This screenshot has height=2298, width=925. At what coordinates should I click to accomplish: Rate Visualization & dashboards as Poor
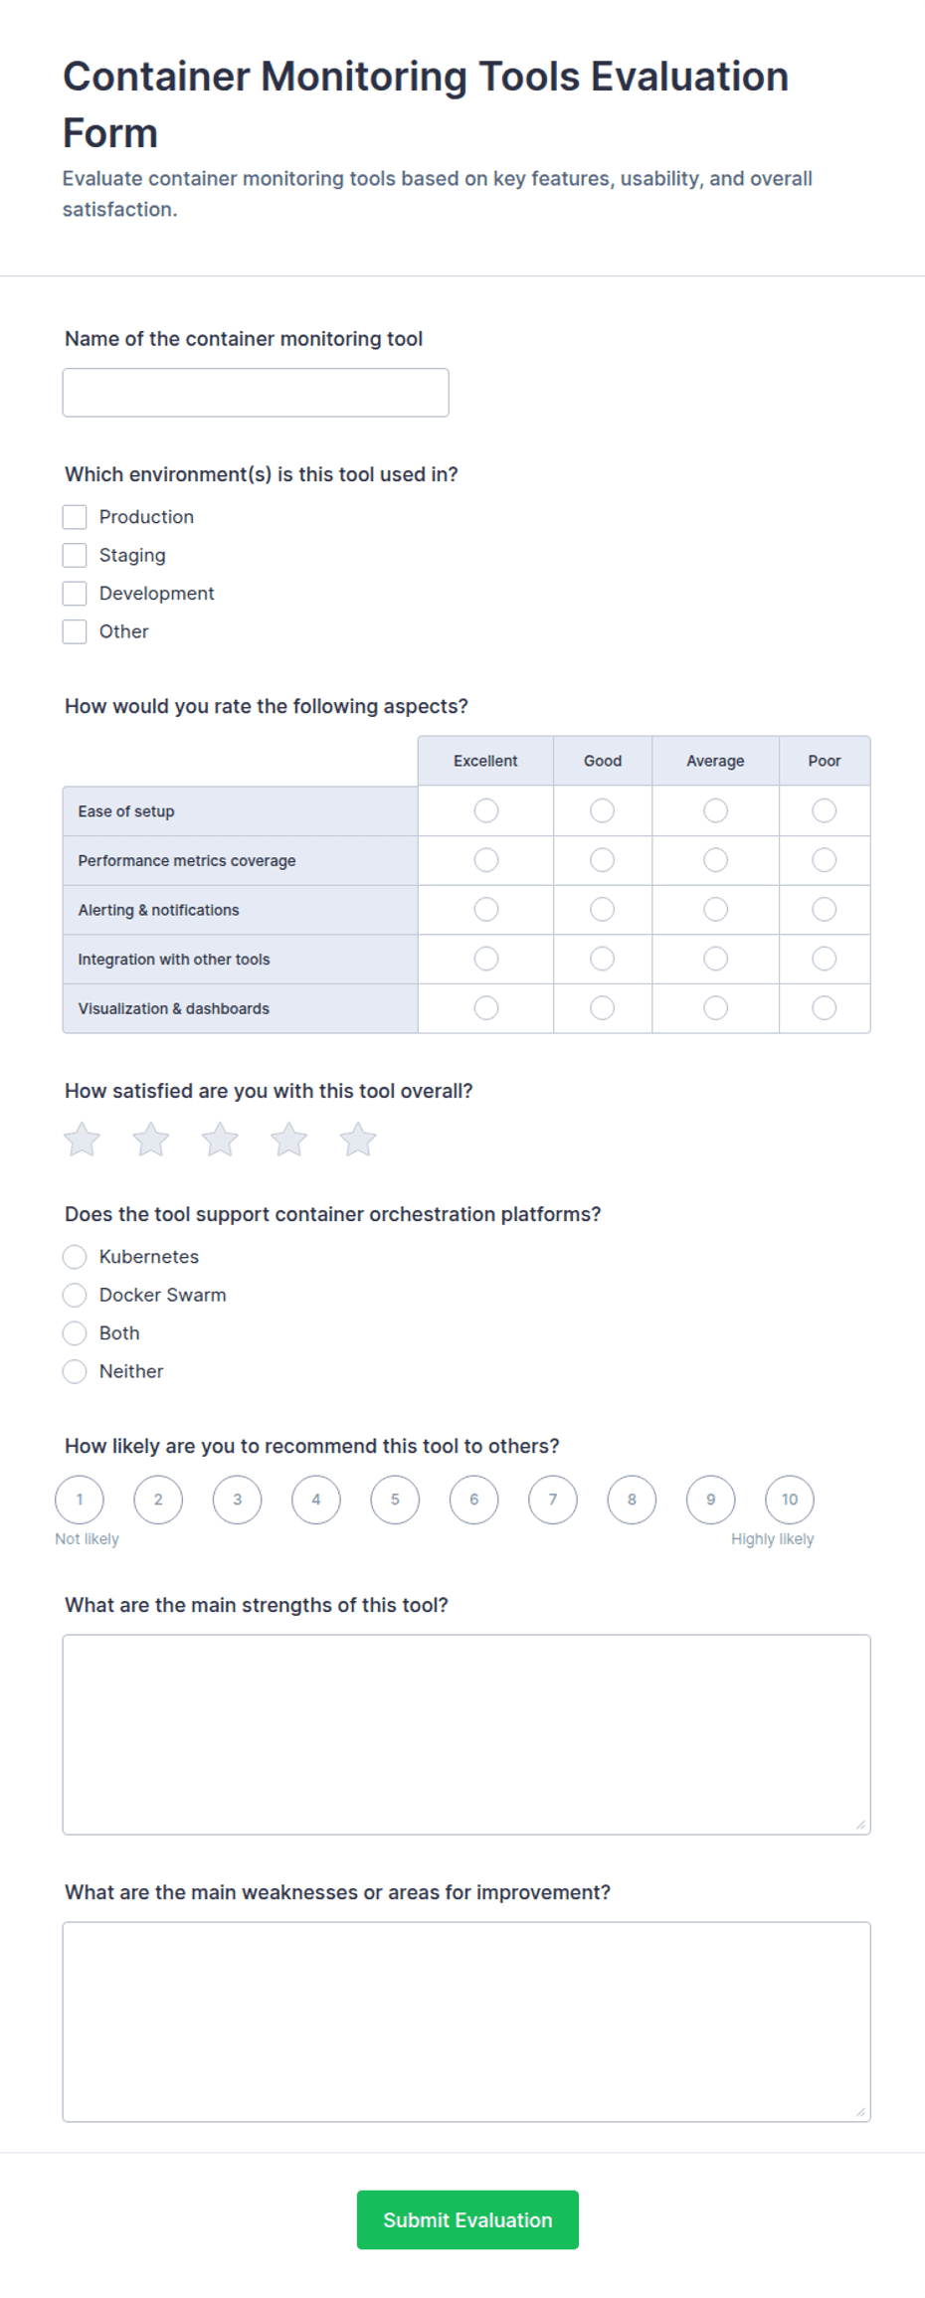point(825,1008)
